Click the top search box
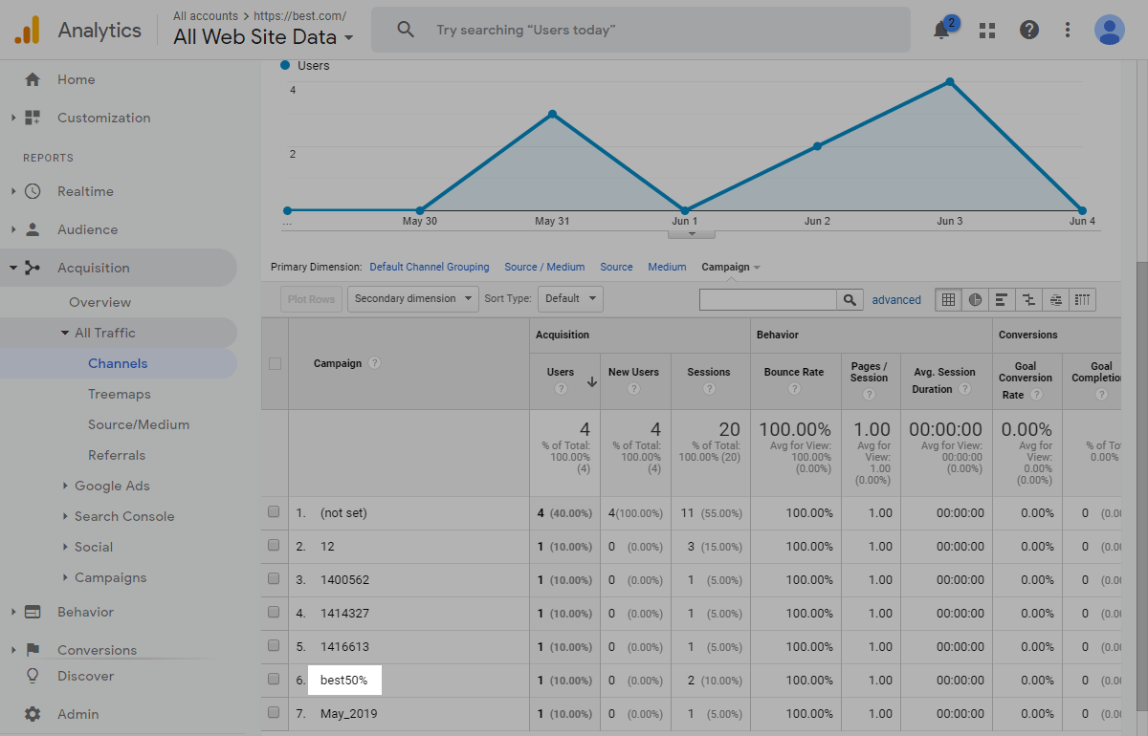The image size is (1148, 736). [x=641, y=30]
